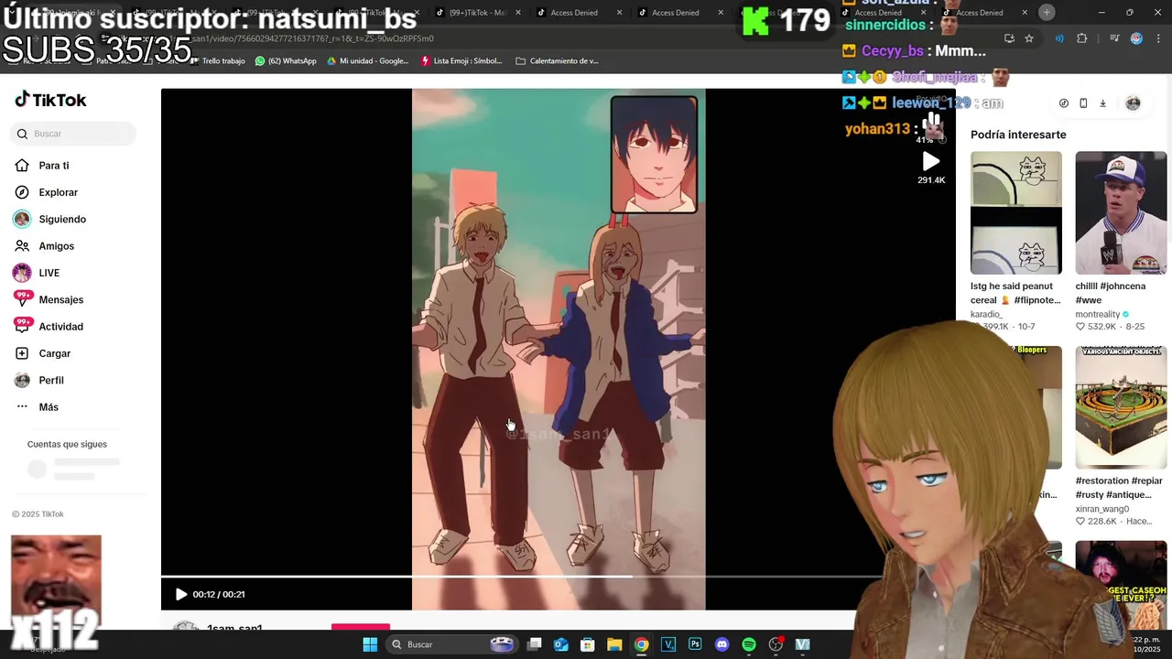
Task: Open Mensajes inbox
Action: click(60, 299)
